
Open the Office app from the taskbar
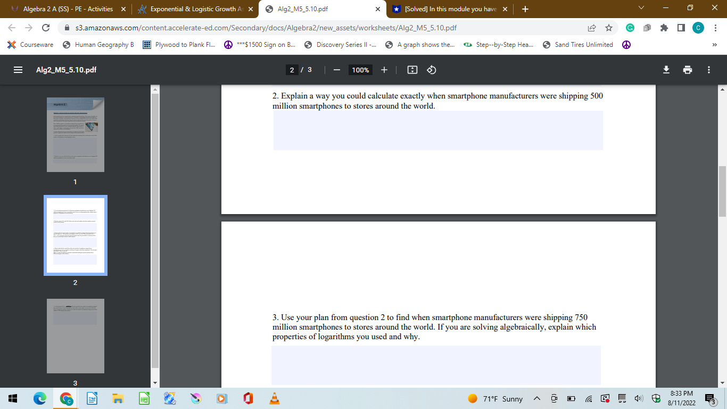[247, 398]
